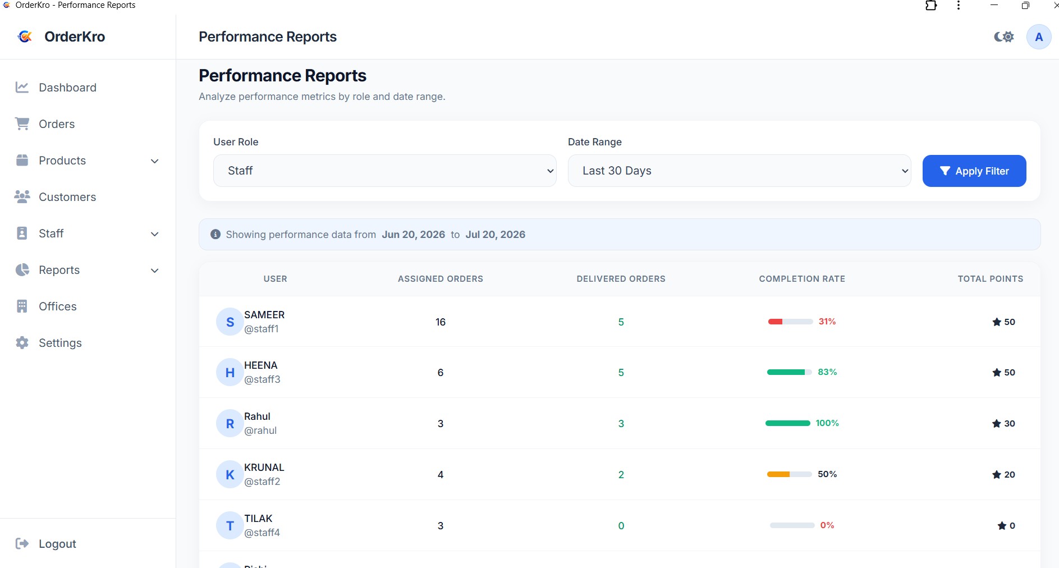Click Rahul's 100% completion progress bar
The width and height of the screenshot is (1059, 568).
click(x=788, y=423)
